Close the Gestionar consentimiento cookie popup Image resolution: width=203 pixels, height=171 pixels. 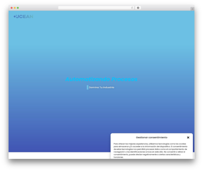pos(188,137)
